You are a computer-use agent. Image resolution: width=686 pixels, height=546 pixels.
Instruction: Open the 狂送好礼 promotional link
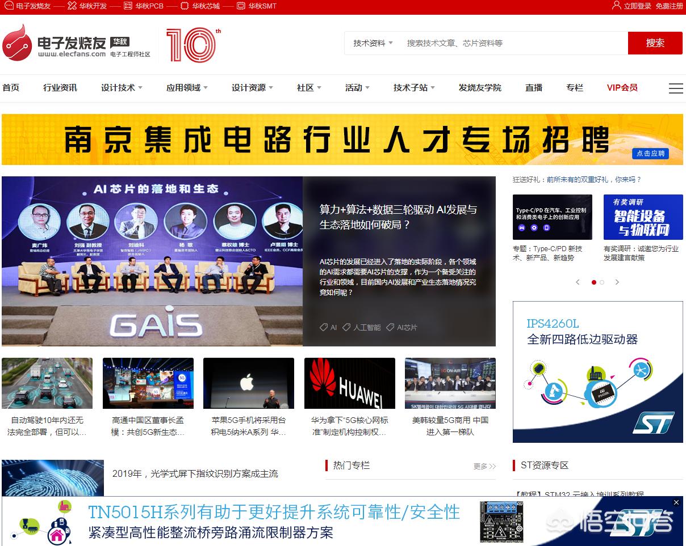(x=577, y=179)
